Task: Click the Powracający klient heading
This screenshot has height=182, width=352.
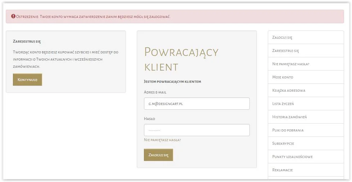Action: coord(181,59)
